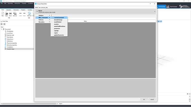
Task: Click the dialog help question mark
Action: pos(150,4)
